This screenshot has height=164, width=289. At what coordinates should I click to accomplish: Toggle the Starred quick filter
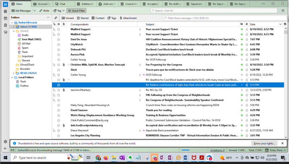[x=82, y=18]
